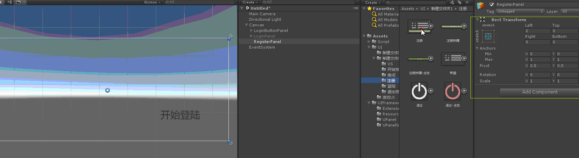Screen dimensions: 579x158
Task: Click the Add Component button
Action: [x=540, y=92]
